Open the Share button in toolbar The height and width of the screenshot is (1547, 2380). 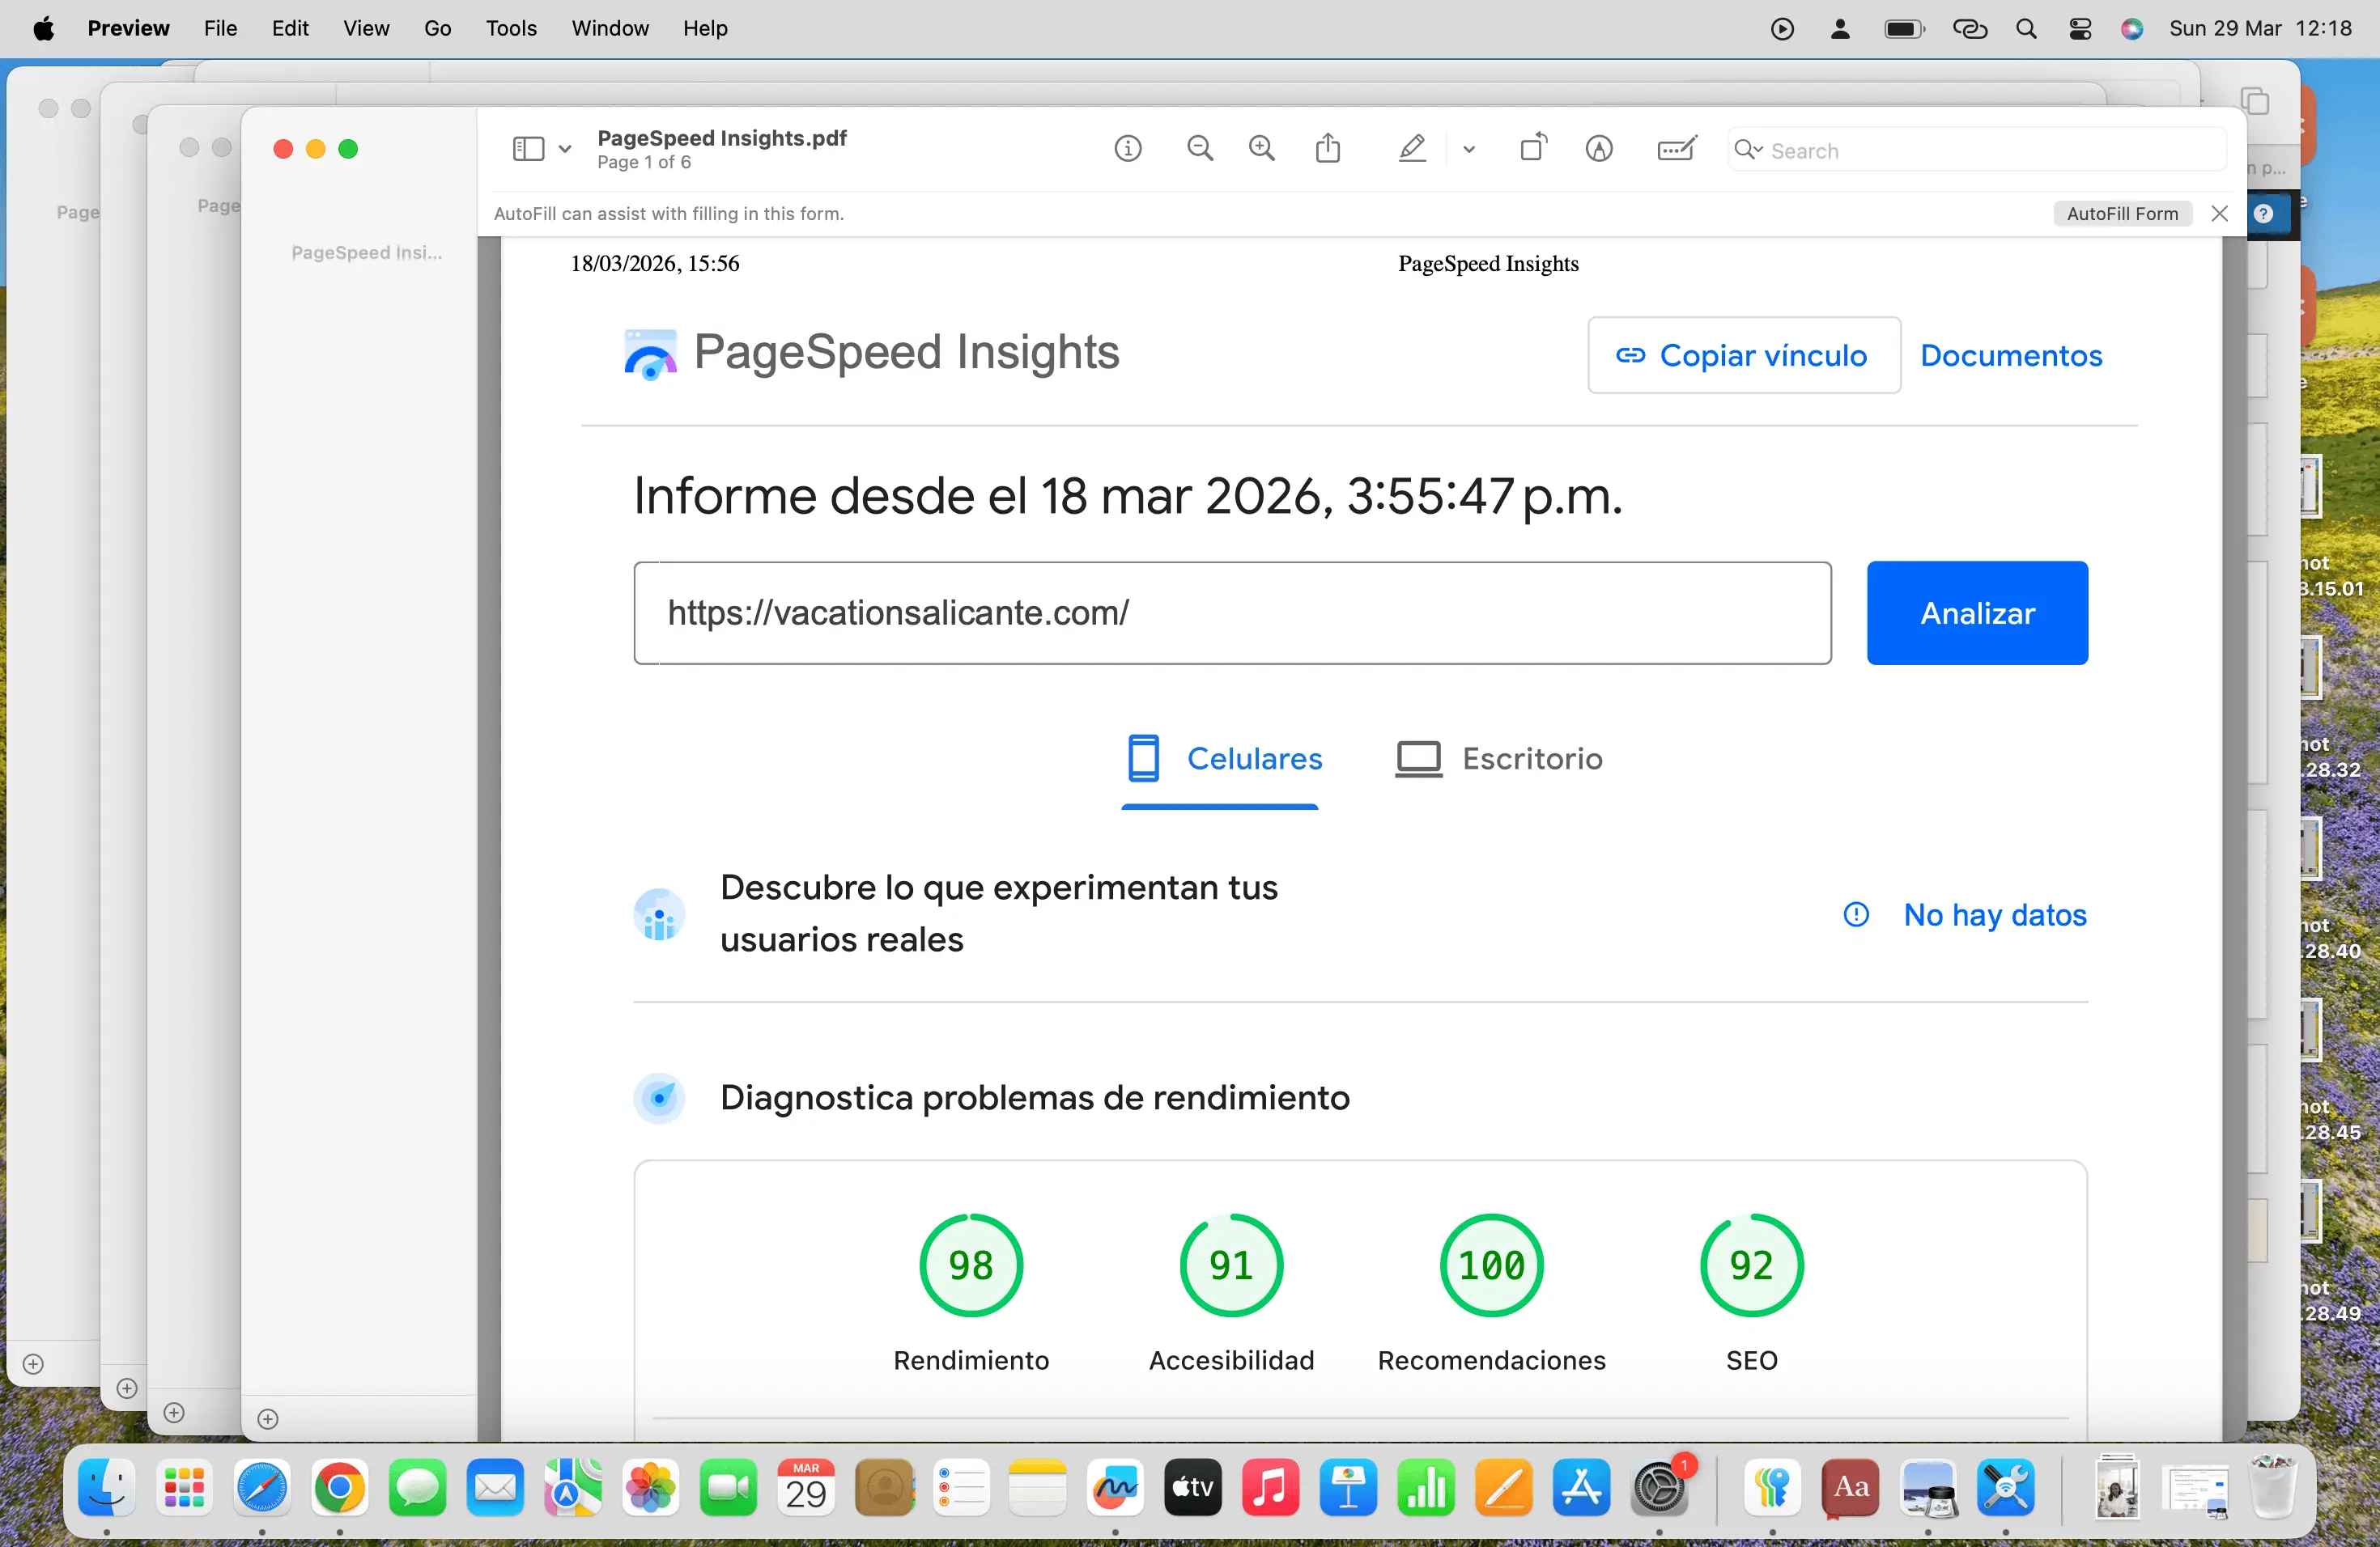pos(1328,150)
